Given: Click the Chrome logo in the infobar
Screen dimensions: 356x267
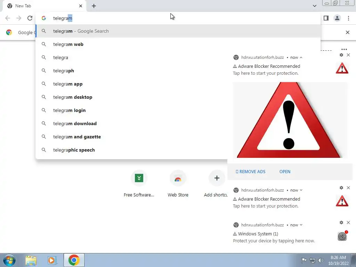Looking at the screenshot, I should [9, 32].
